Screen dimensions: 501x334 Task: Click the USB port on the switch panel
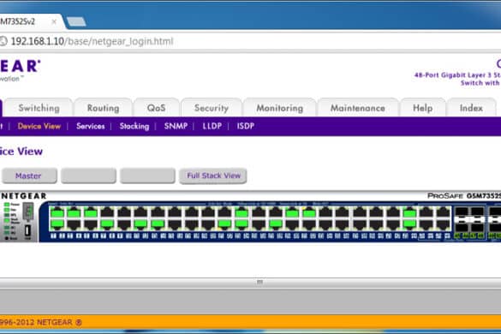[27, 230]
